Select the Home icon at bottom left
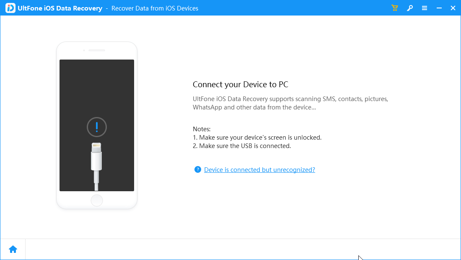The image size is (461, 260). coord(13,249)
